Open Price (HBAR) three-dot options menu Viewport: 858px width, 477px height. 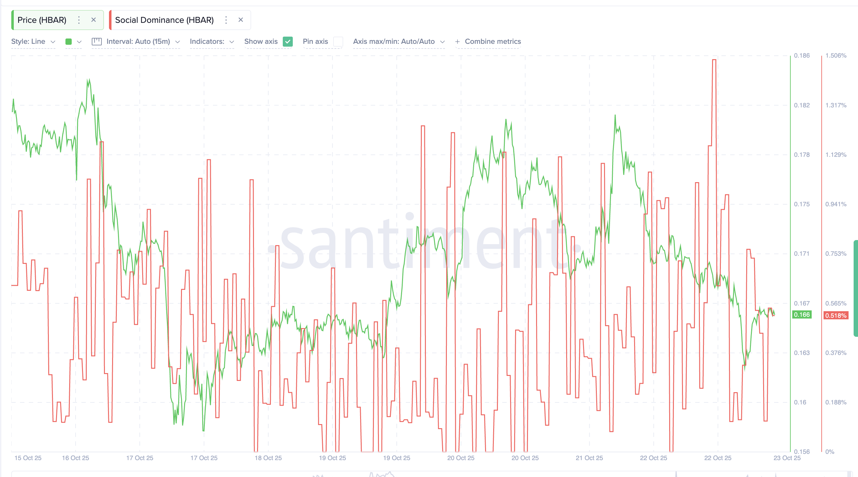79,20
